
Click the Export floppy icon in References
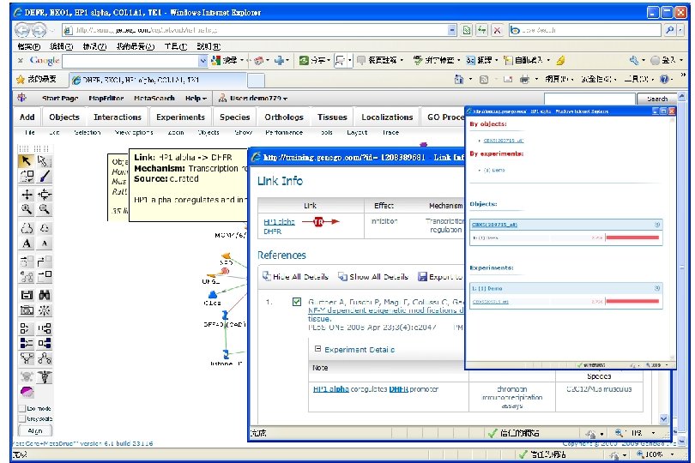[422, 276]
